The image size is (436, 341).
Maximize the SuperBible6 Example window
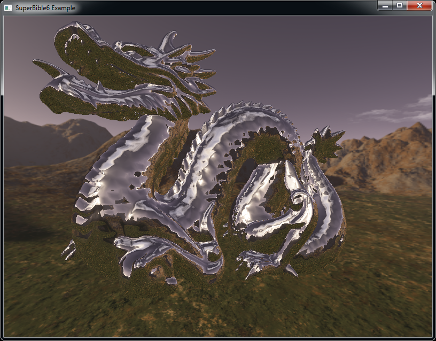(399, 6)
